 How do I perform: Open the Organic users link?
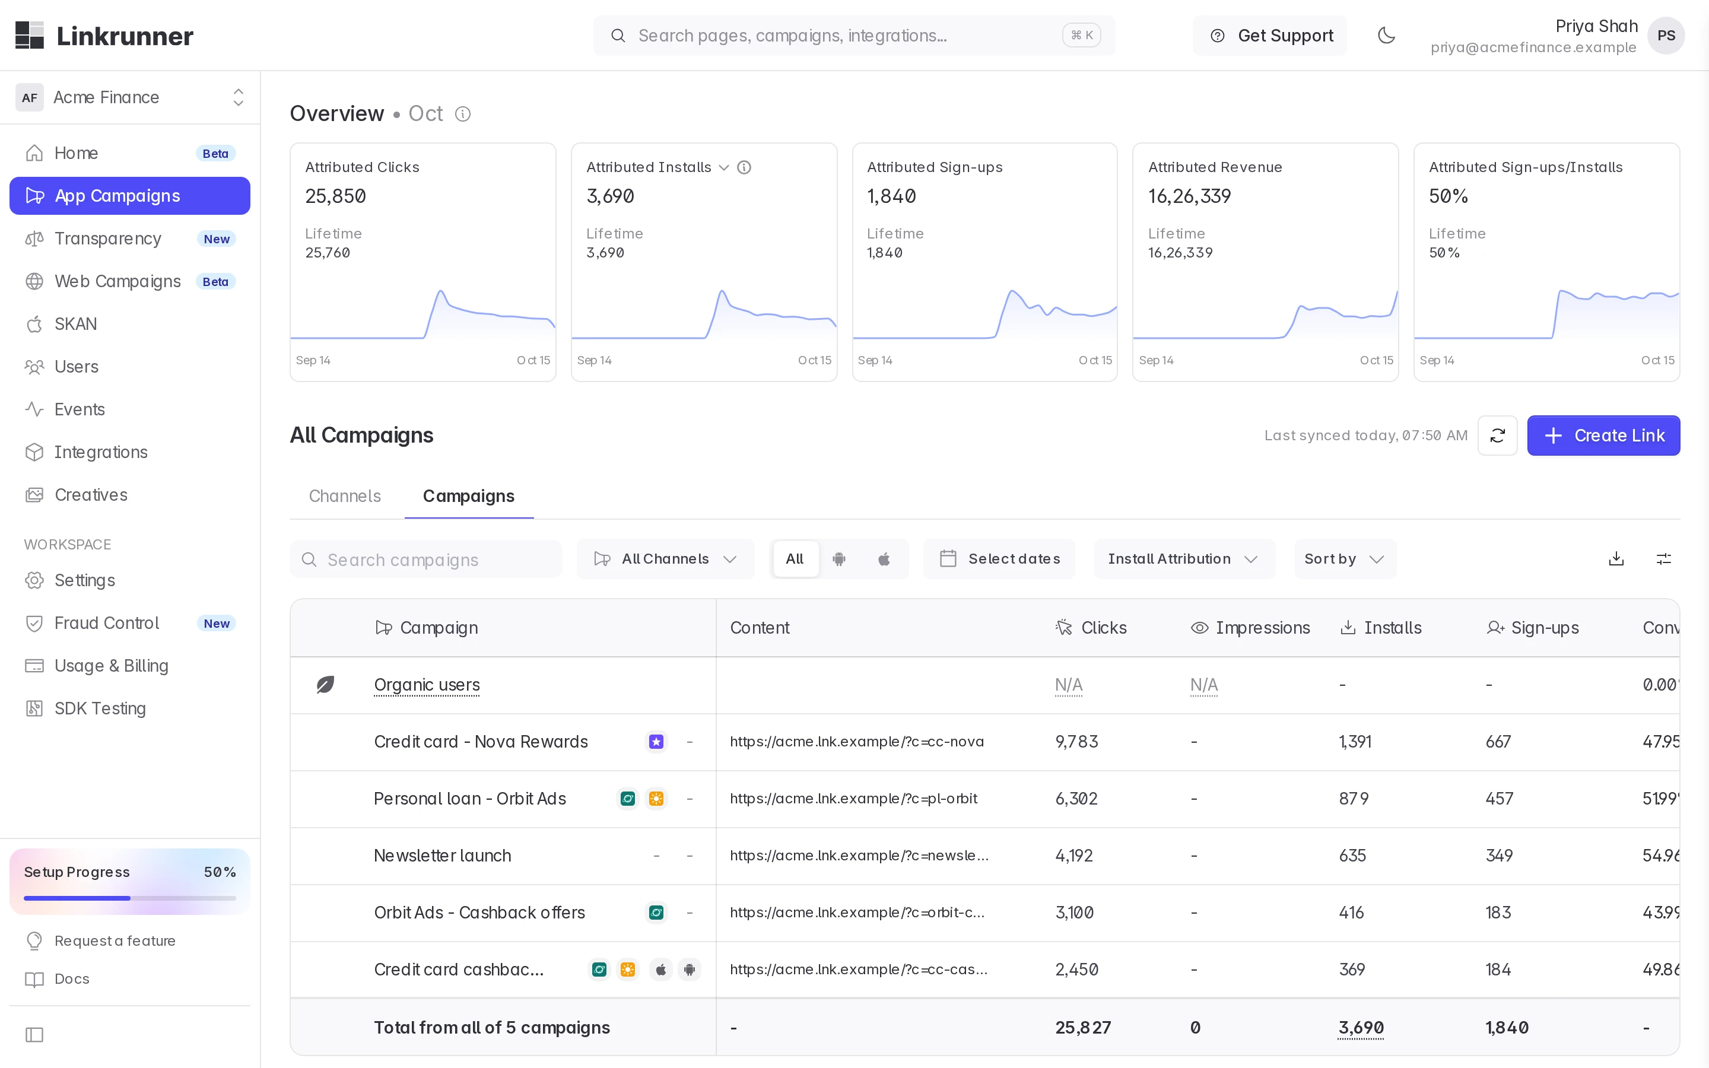tap(427, 685)
